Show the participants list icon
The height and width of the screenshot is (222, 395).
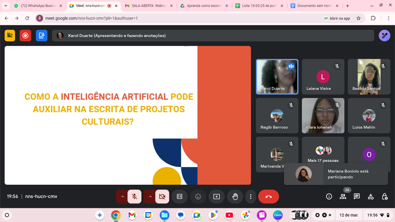tap(343, 197)
